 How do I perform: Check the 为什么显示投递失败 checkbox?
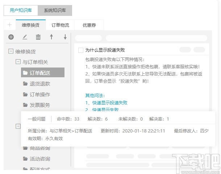tap(81, 50)
